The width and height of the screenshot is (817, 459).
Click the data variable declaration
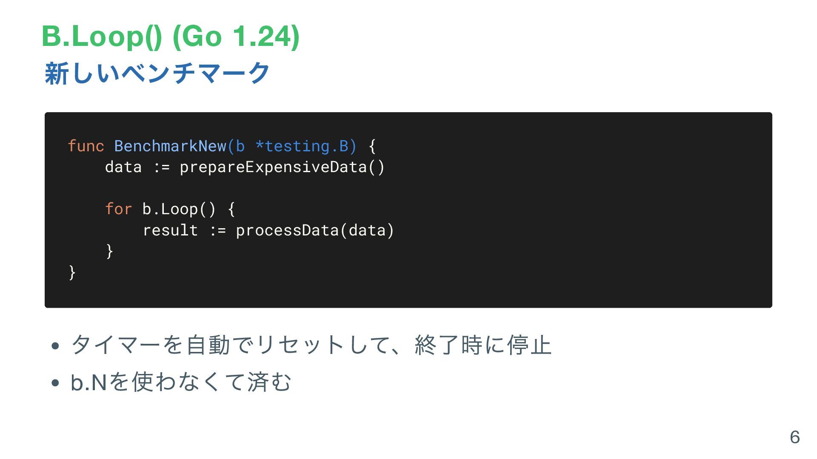(123, 167)
